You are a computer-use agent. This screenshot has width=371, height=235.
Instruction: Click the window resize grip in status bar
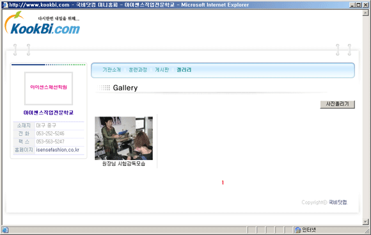click(367, 230)
